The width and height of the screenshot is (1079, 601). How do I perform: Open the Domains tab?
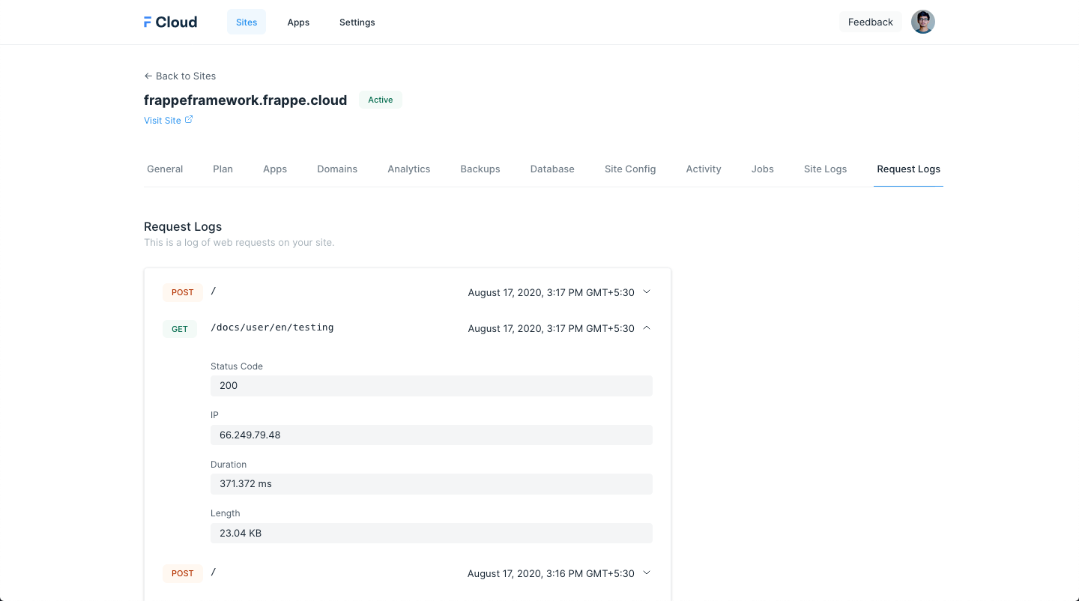point(337,169)
